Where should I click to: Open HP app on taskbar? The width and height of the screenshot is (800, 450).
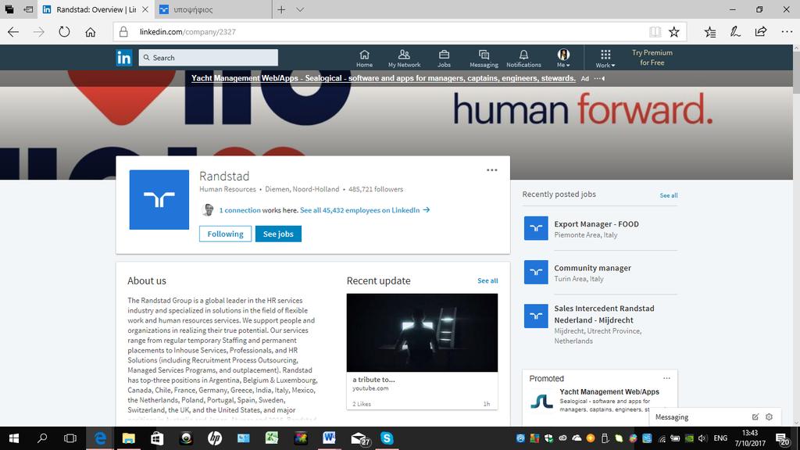point(215,438)
